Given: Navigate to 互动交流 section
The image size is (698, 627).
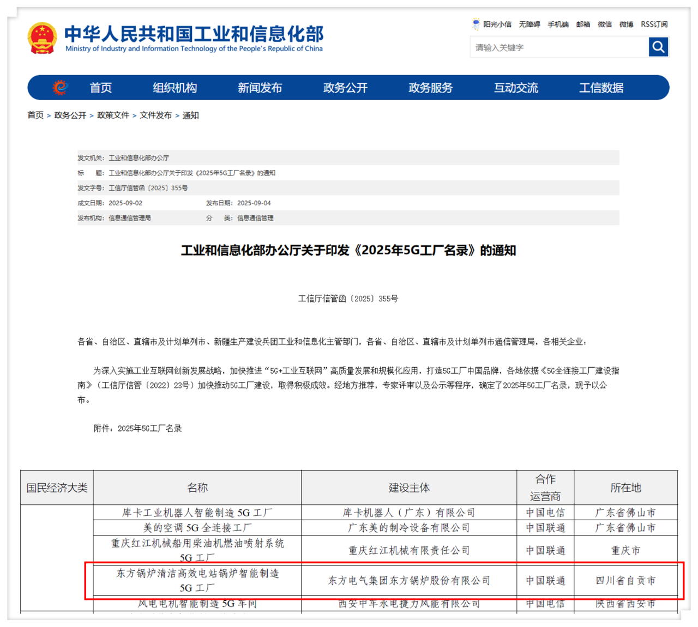Looking at the screenshot, I should pos(516,88).
